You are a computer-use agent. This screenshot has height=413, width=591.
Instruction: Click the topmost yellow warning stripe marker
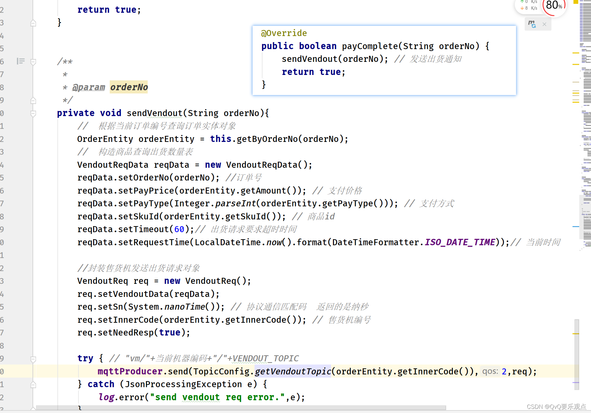tap(576, 53)
